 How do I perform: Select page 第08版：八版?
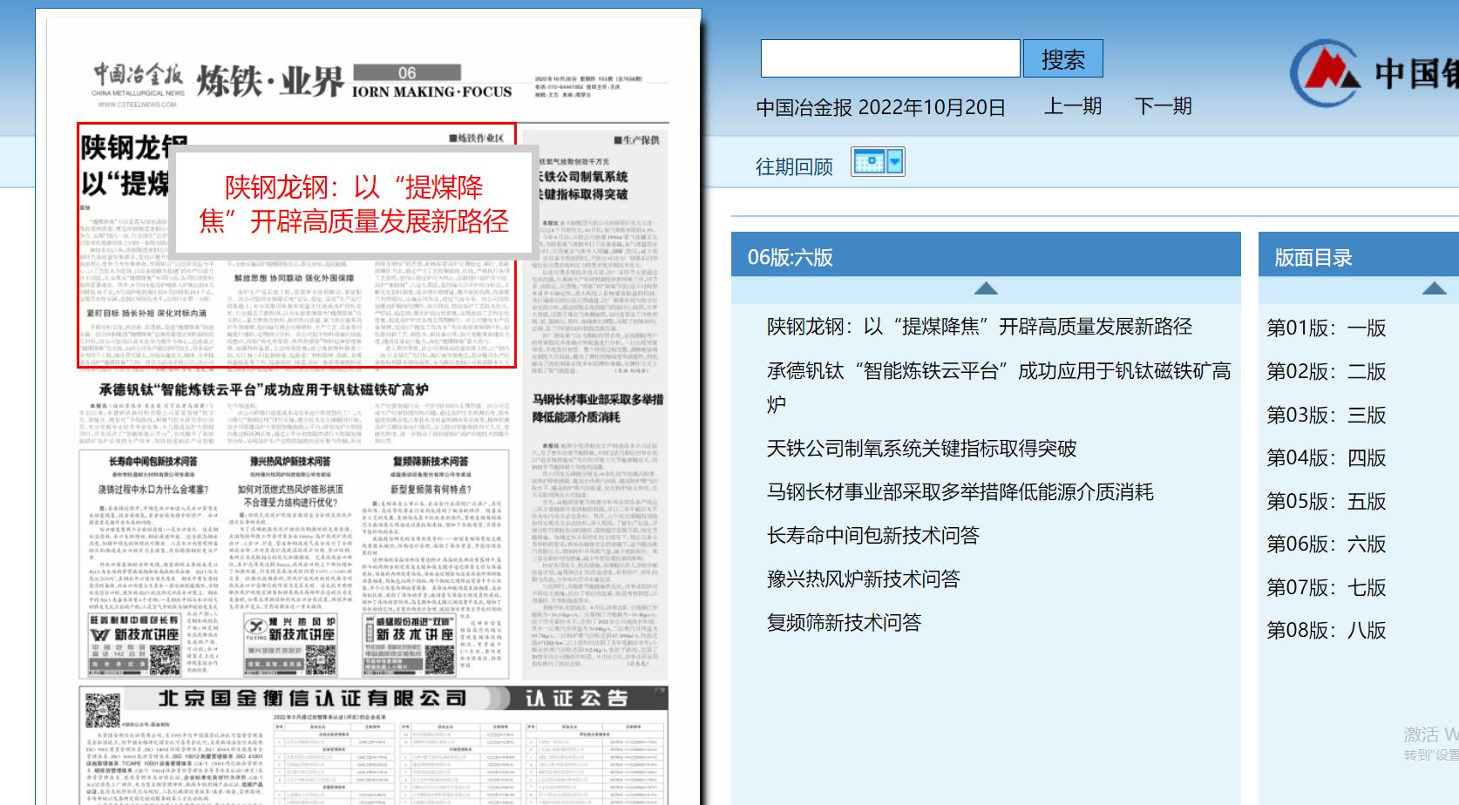pos(1326,630)
